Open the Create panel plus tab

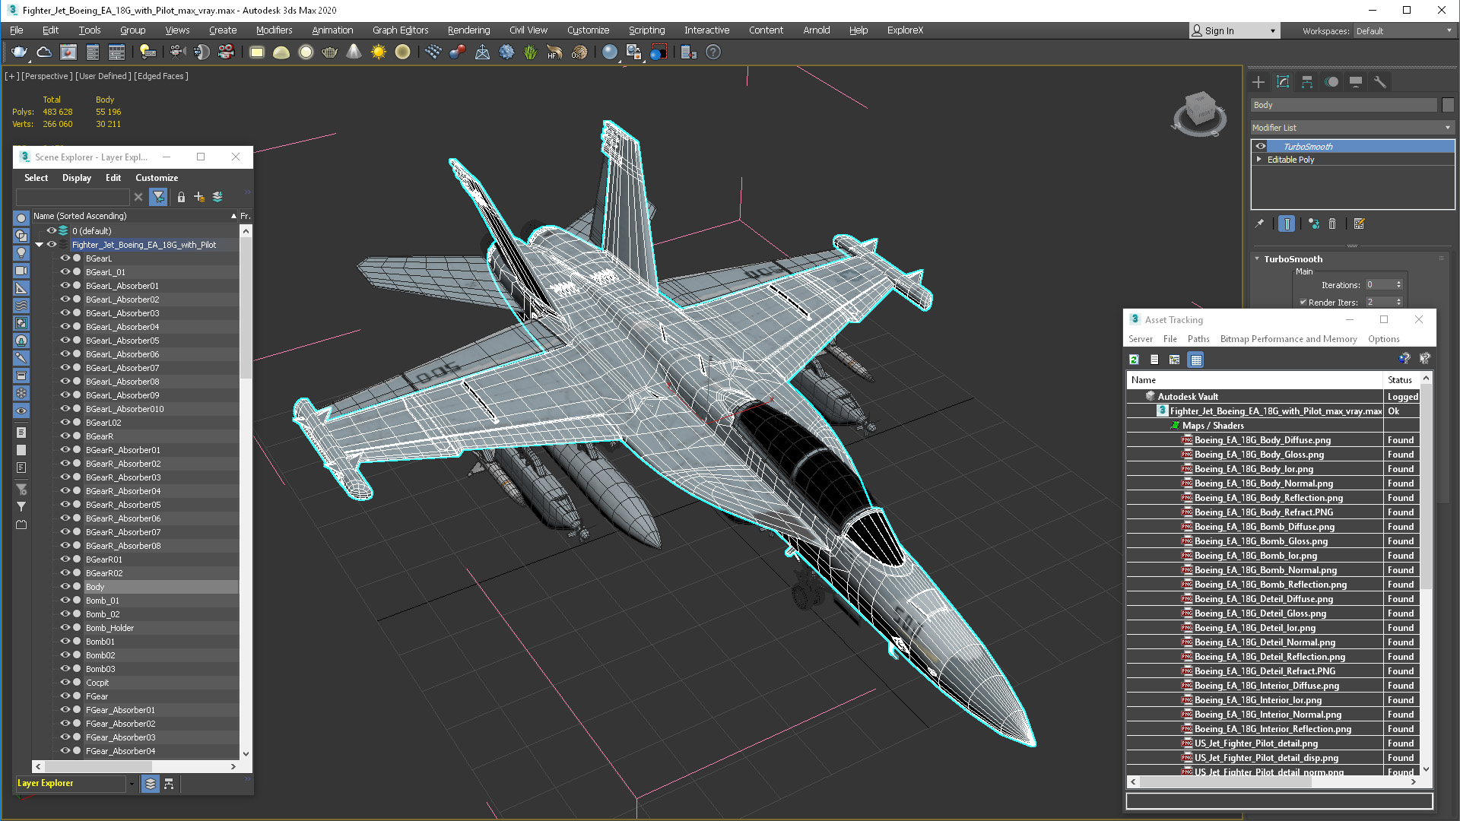click(x=1258, y=82)
